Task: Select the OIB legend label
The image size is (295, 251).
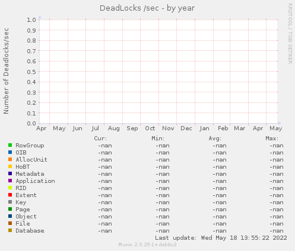Action: click(21, 153)
